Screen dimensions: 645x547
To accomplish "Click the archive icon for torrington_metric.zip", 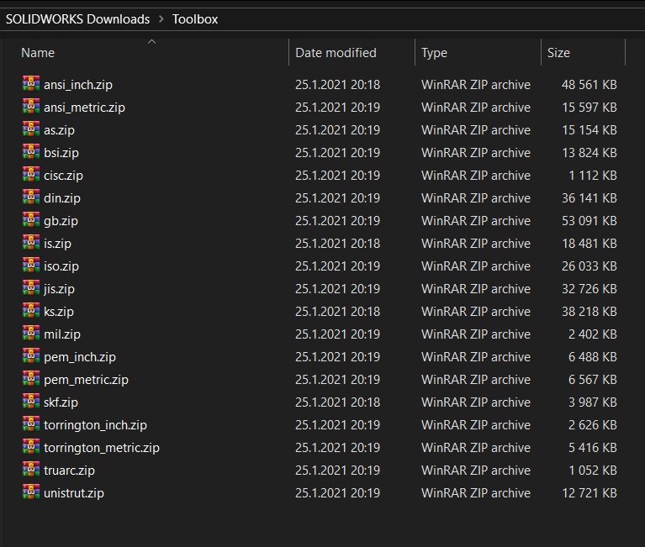I will pos(31,446).
